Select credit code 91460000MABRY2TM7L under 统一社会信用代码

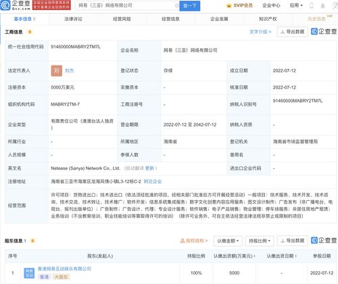coord(76,47)
